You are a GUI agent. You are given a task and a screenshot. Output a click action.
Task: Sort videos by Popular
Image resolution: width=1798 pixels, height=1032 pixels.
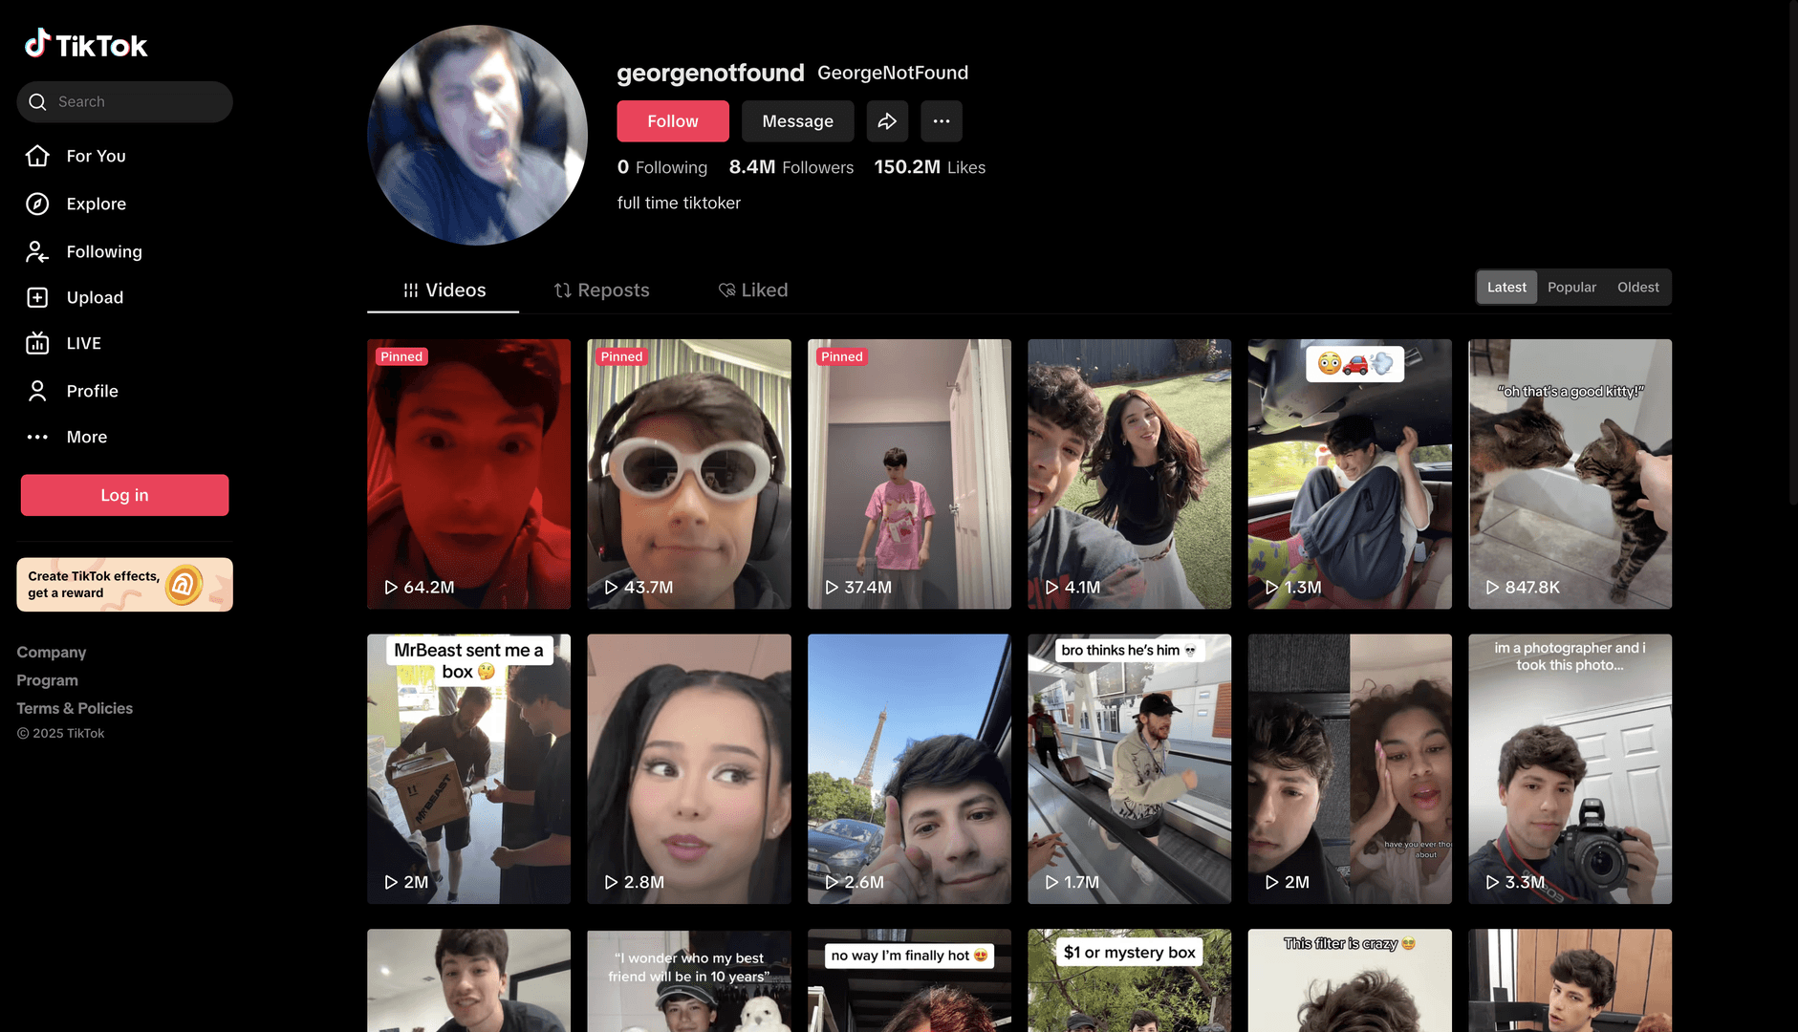(1571, 287)
